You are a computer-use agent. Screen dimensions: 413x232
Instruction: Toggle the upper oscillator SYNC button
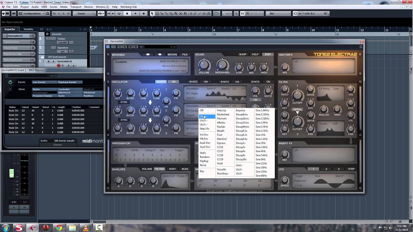[124, 102]
